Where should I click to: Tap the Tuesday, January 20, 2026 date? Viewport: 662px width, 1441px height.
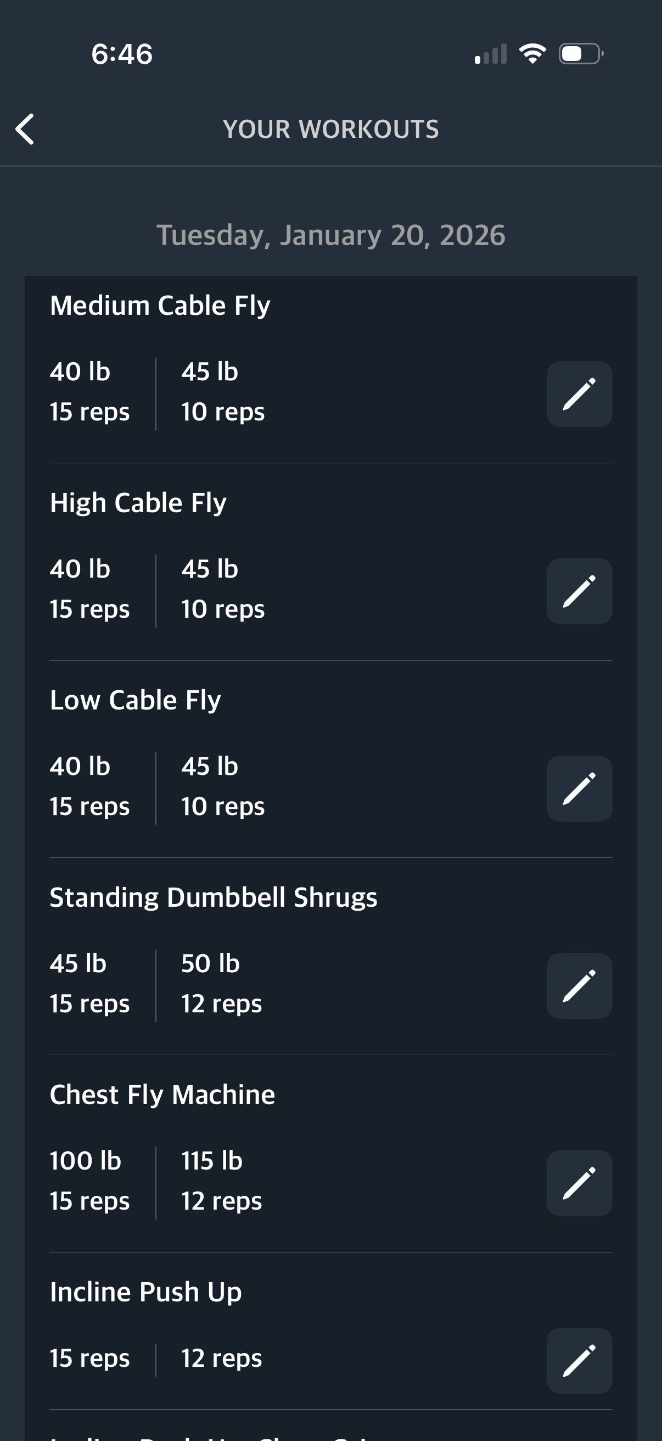tap(330, 235)
